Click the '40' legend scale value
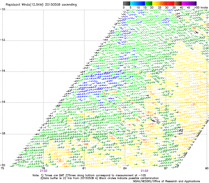The image size is (209, 183). pos(181,8)
